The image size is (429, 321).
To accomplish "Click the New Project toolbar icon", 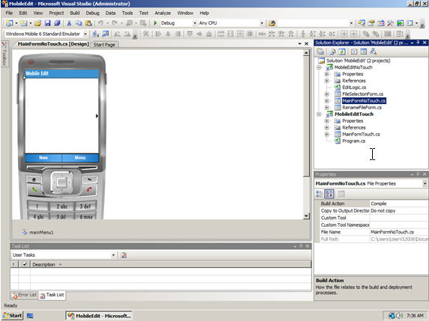I will (x=9, y=23).
